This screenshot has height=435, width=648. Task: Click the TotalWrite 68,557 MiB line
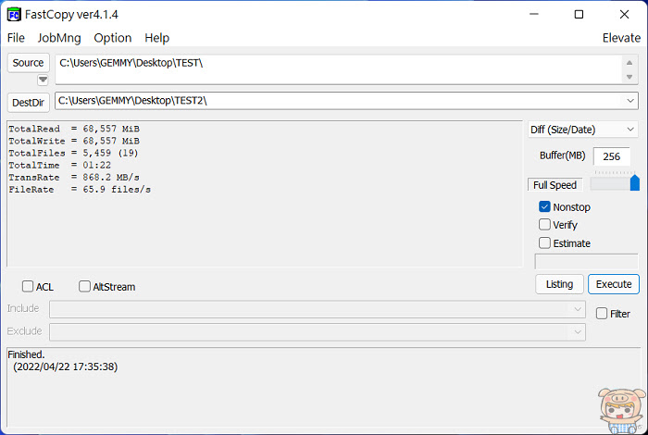pyautogui.click(x=74, y=141)
